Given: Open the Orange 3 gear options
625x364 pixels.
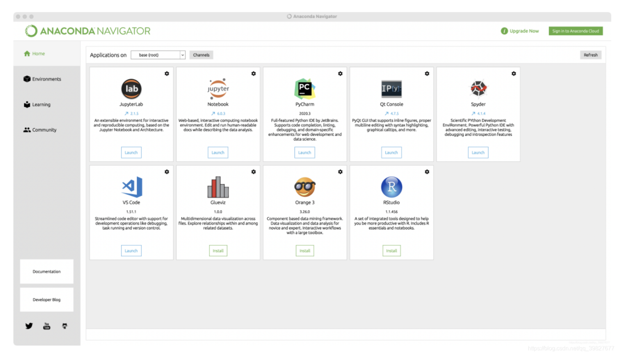Looking at the screenshot, I should pyautogui.click(x=340, y=172).
